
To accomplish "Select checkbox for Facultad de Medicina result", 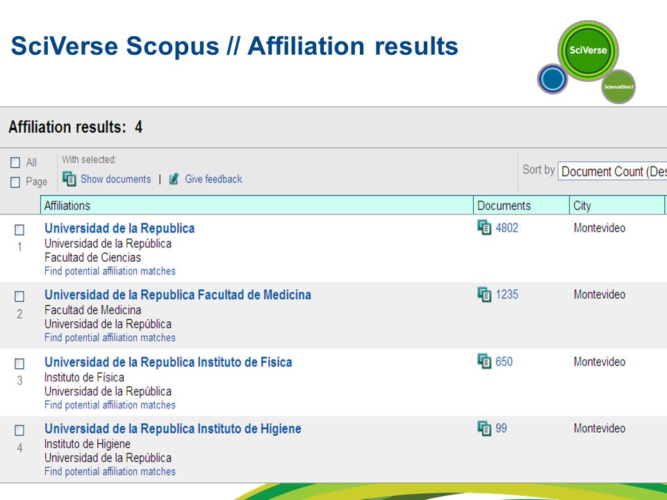I will point(19,297).
